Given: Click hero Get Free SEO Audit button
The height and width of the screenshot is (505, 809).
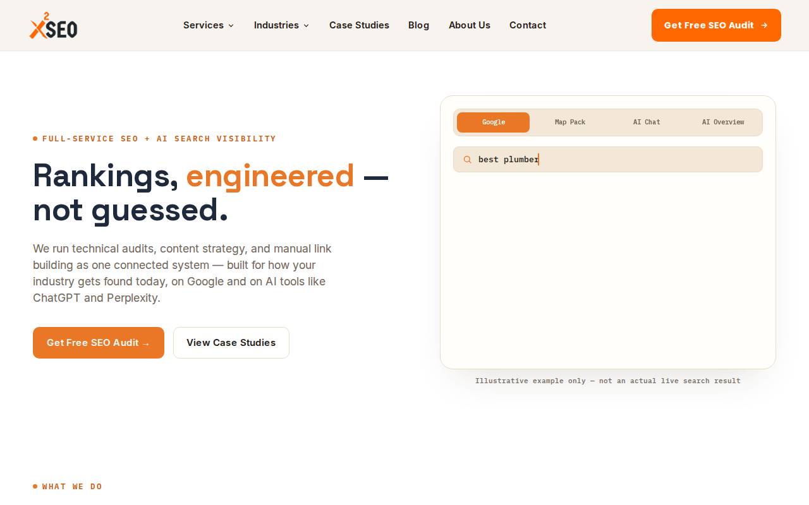Looking at the screenshot, I should (99, 343).
